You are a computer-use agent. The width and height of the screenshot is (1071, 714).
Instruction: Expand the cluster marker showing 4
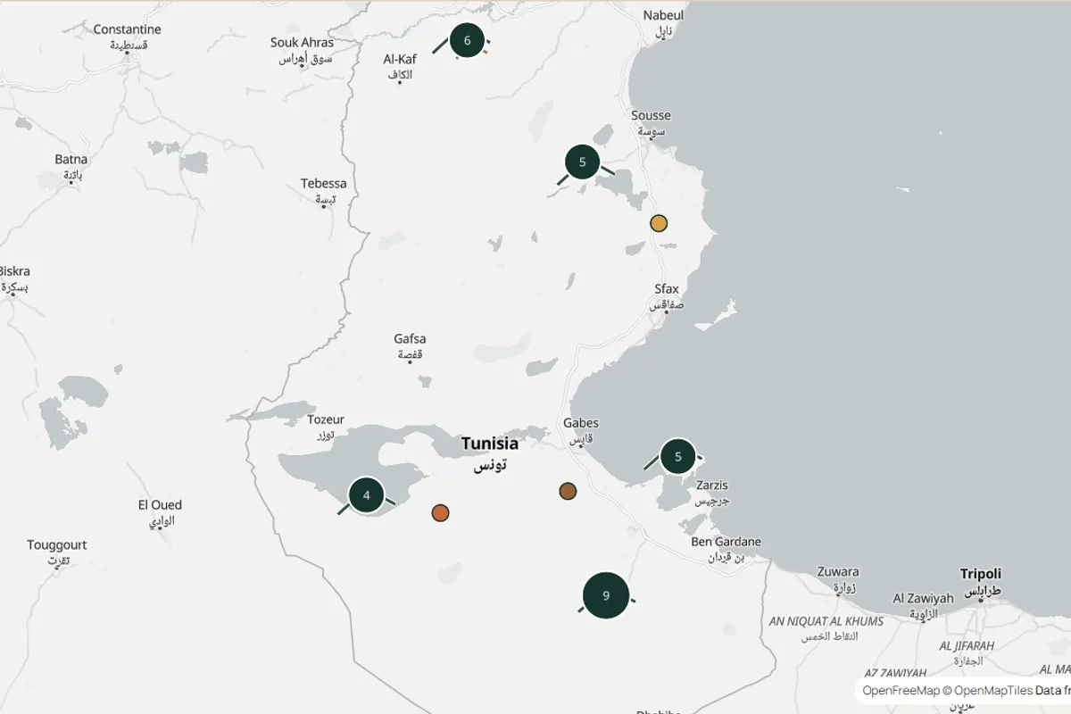(366, 495)
